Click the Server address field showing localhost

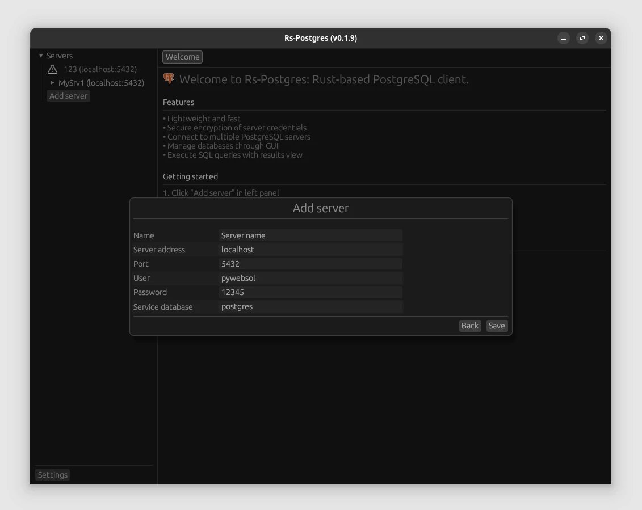(x=310, y=249)
